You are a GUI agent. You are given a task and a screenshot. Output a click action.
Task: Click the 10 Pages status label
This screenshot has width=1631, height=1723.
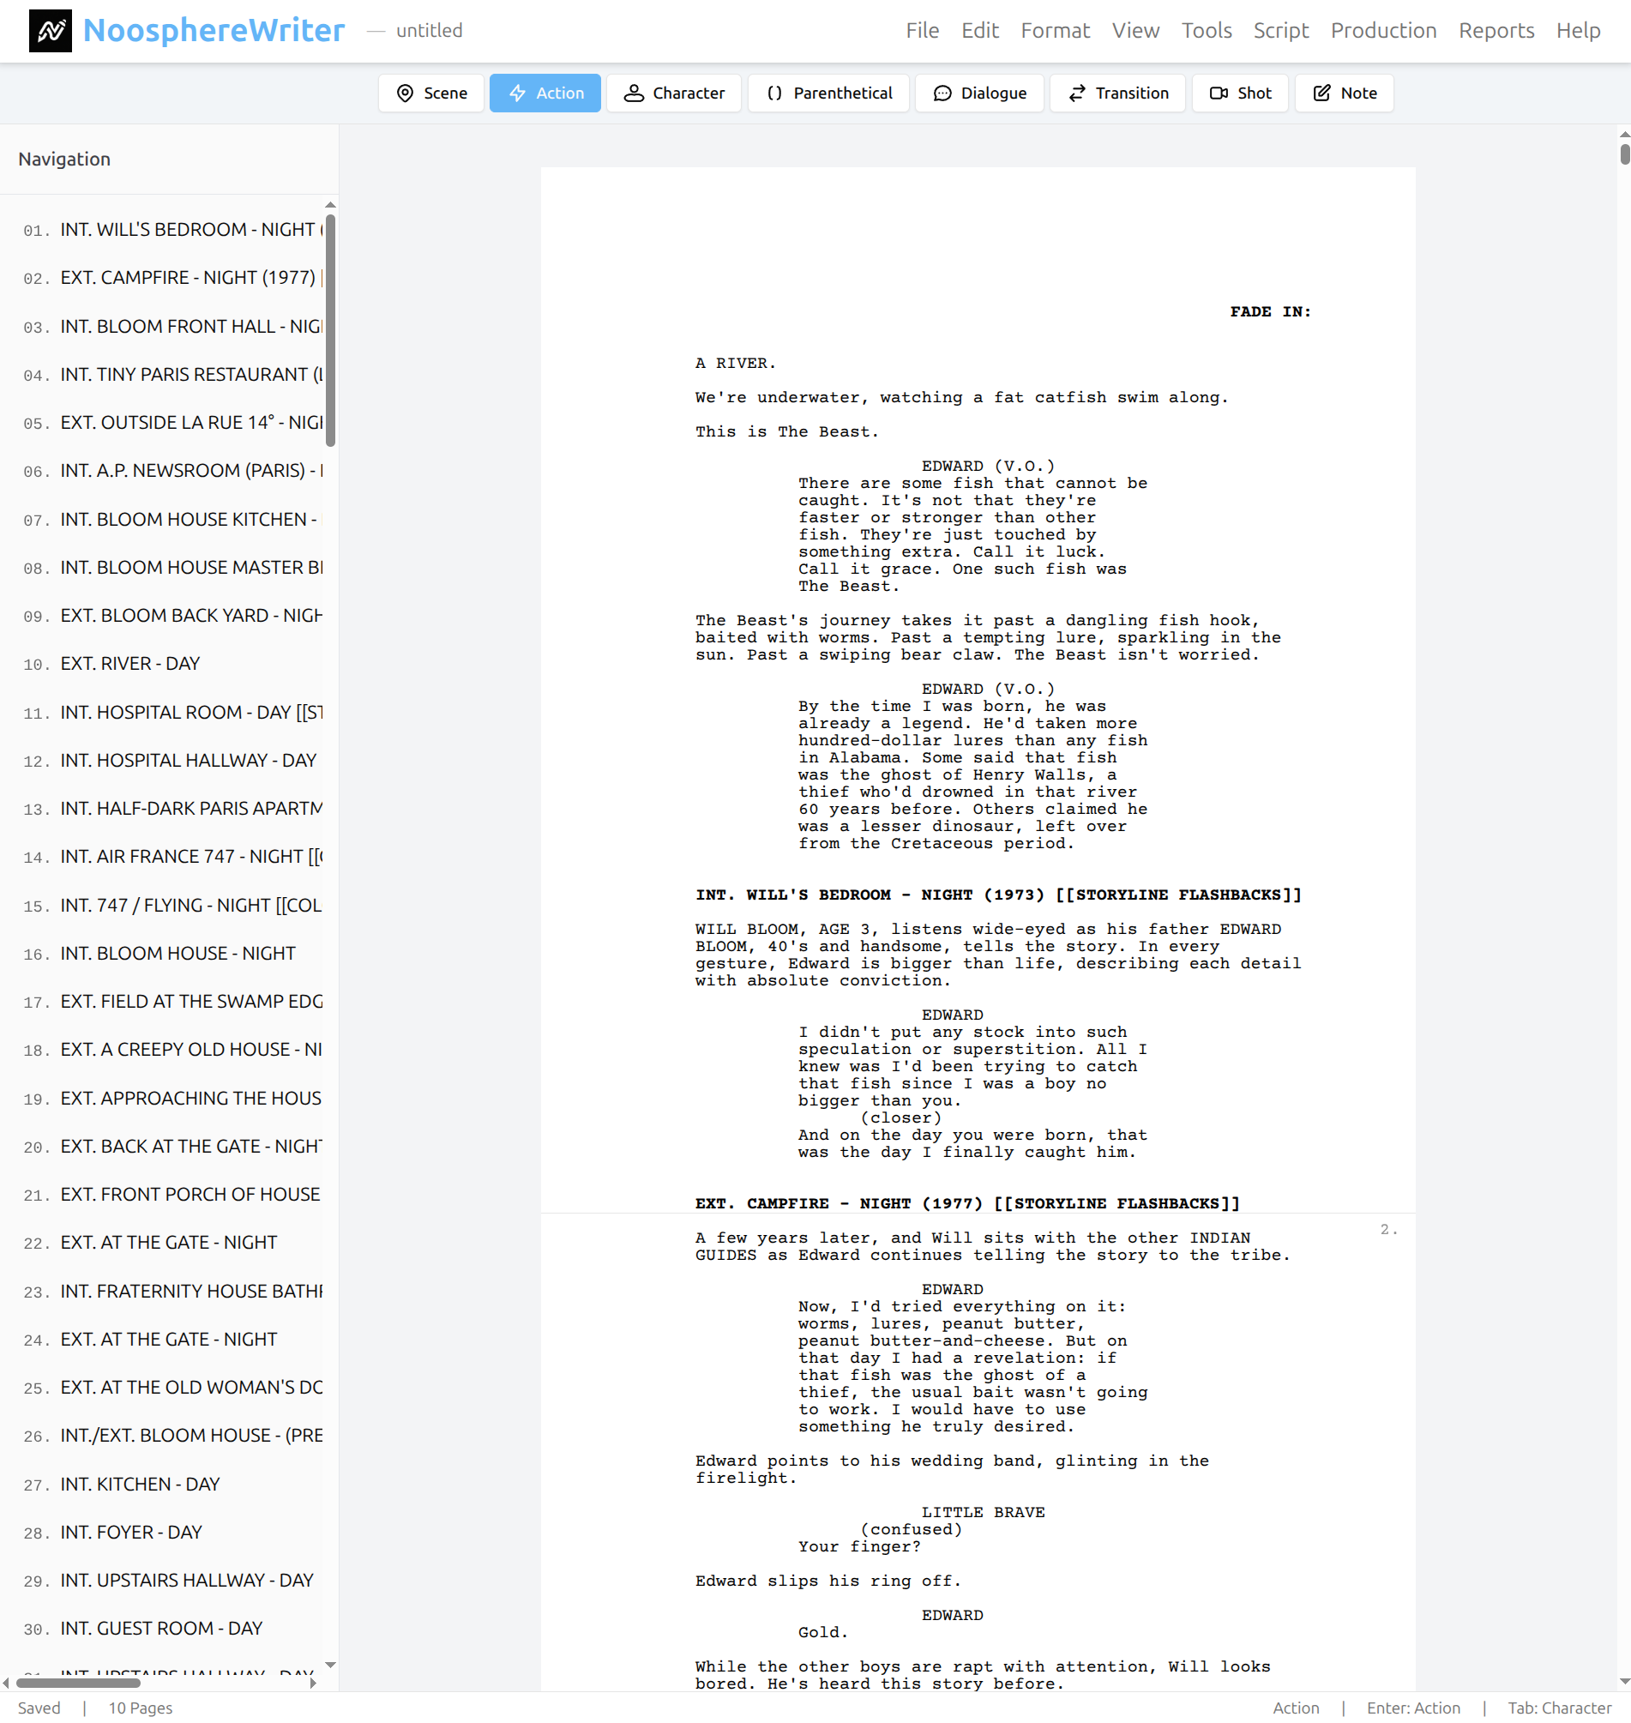139,1708
